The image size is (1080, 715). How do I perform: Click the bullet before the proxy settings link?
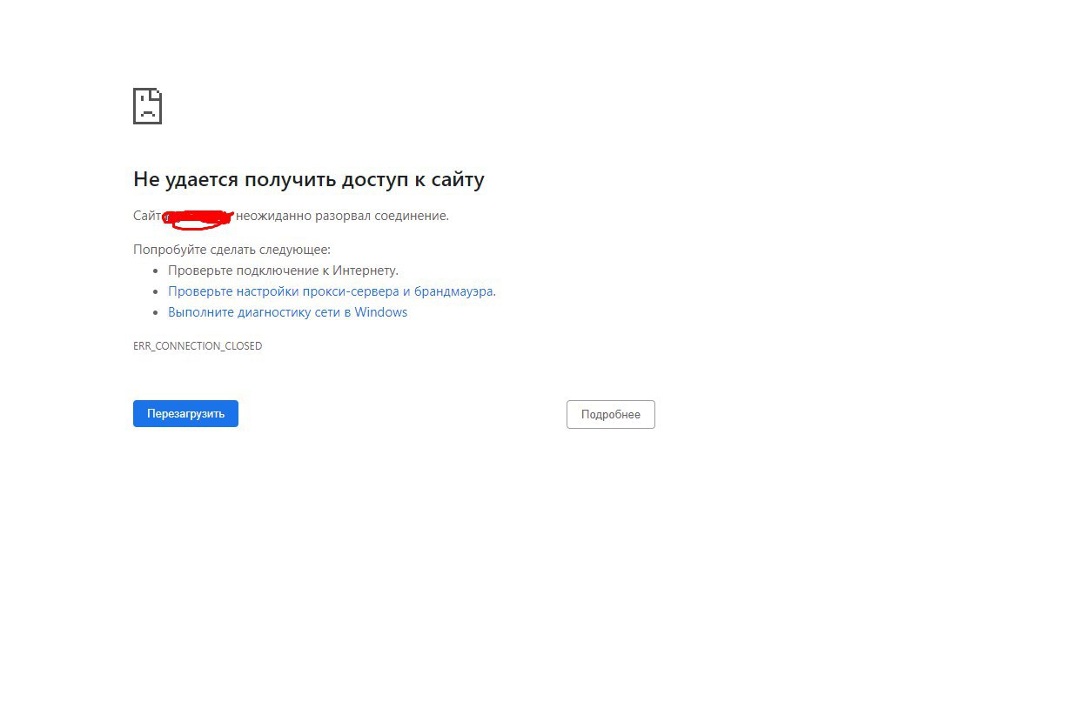(156, 292)
